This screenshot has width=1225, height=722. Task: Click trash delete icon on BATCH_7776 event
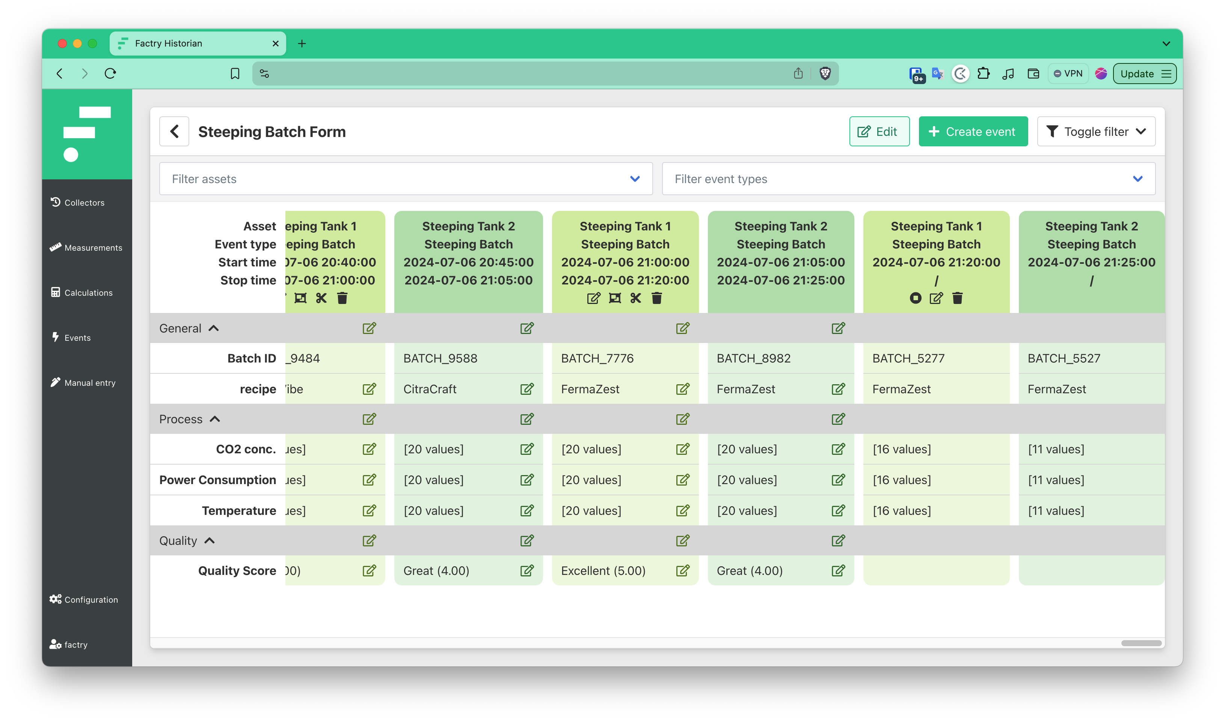[x=657, y=298]
